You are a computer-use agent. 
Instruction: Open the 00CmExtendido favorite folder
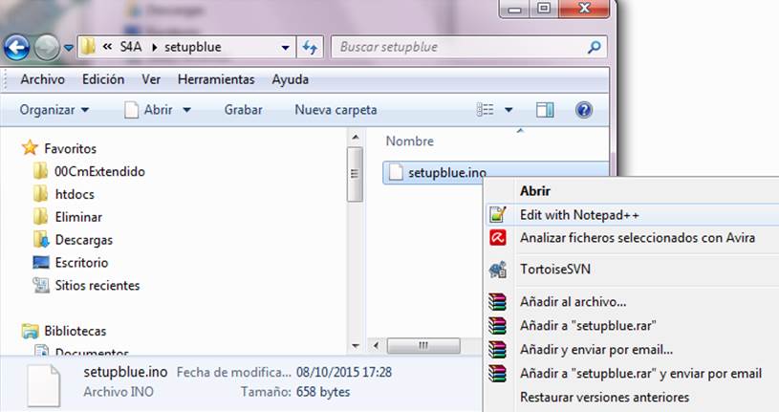[99, 171]
